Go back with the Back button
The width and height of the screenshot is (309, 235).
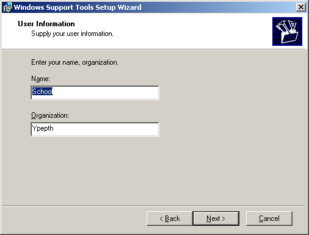170,219
